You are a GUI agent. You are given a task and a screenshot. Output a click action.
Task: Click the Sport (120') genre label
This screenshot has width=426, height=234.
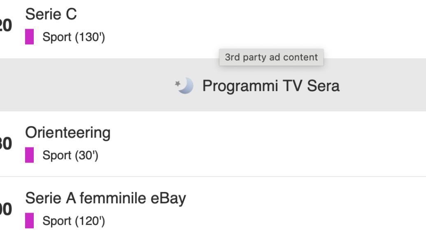point(74,221)
